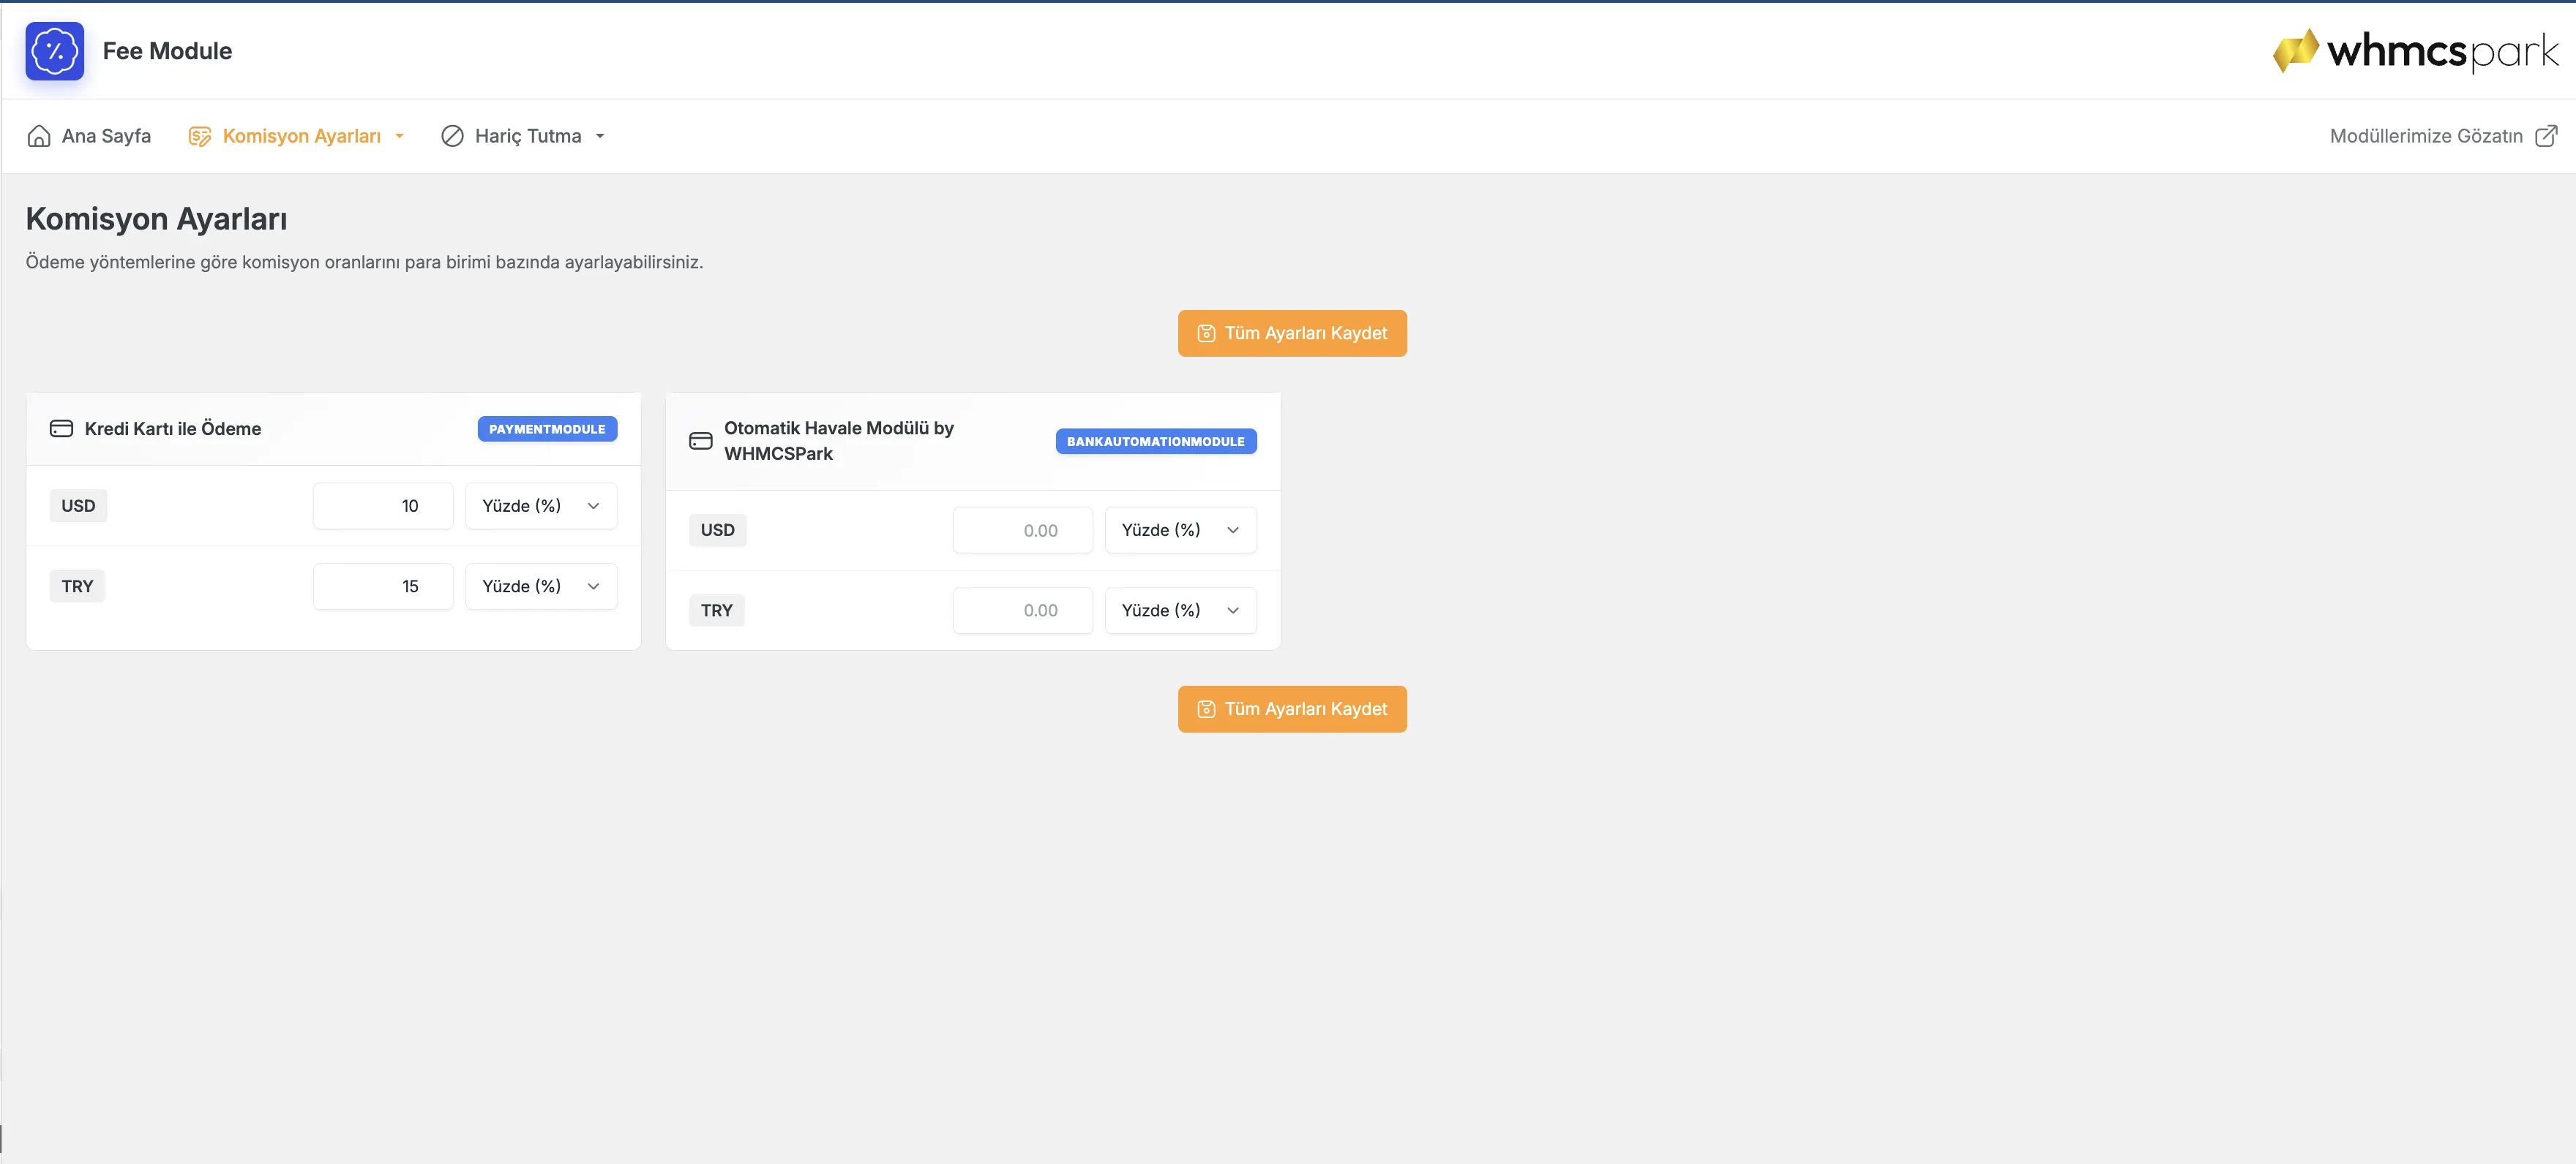
Task: Click the save icon in top Tüm Ayarları Kaydet
Action: (1206, 333)
